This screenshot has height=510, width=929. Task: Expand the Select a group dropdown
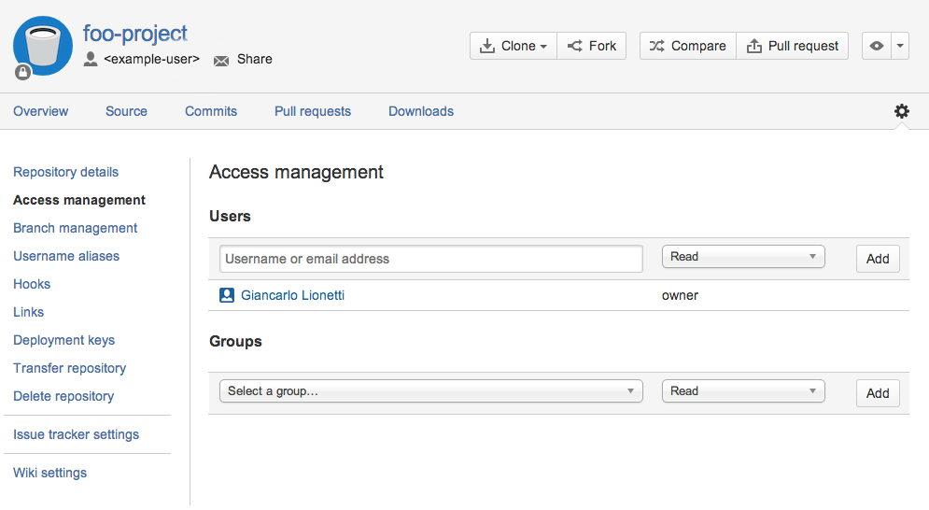(x=430, y=391)
